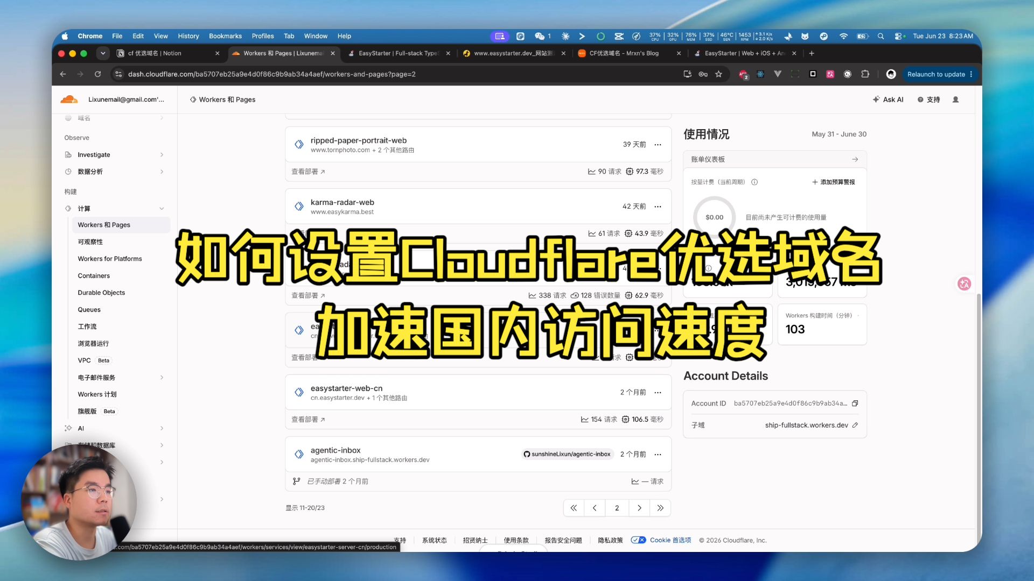The height and width of the screenshot is (581, 1034).
Task: Click the address bar URL field
Action: (x=399, y=74)
